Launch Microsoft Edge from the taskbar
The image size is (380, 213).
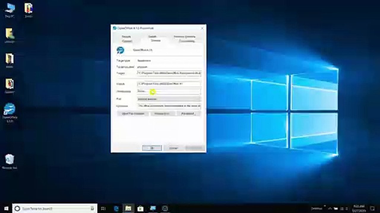click(116, 209)
